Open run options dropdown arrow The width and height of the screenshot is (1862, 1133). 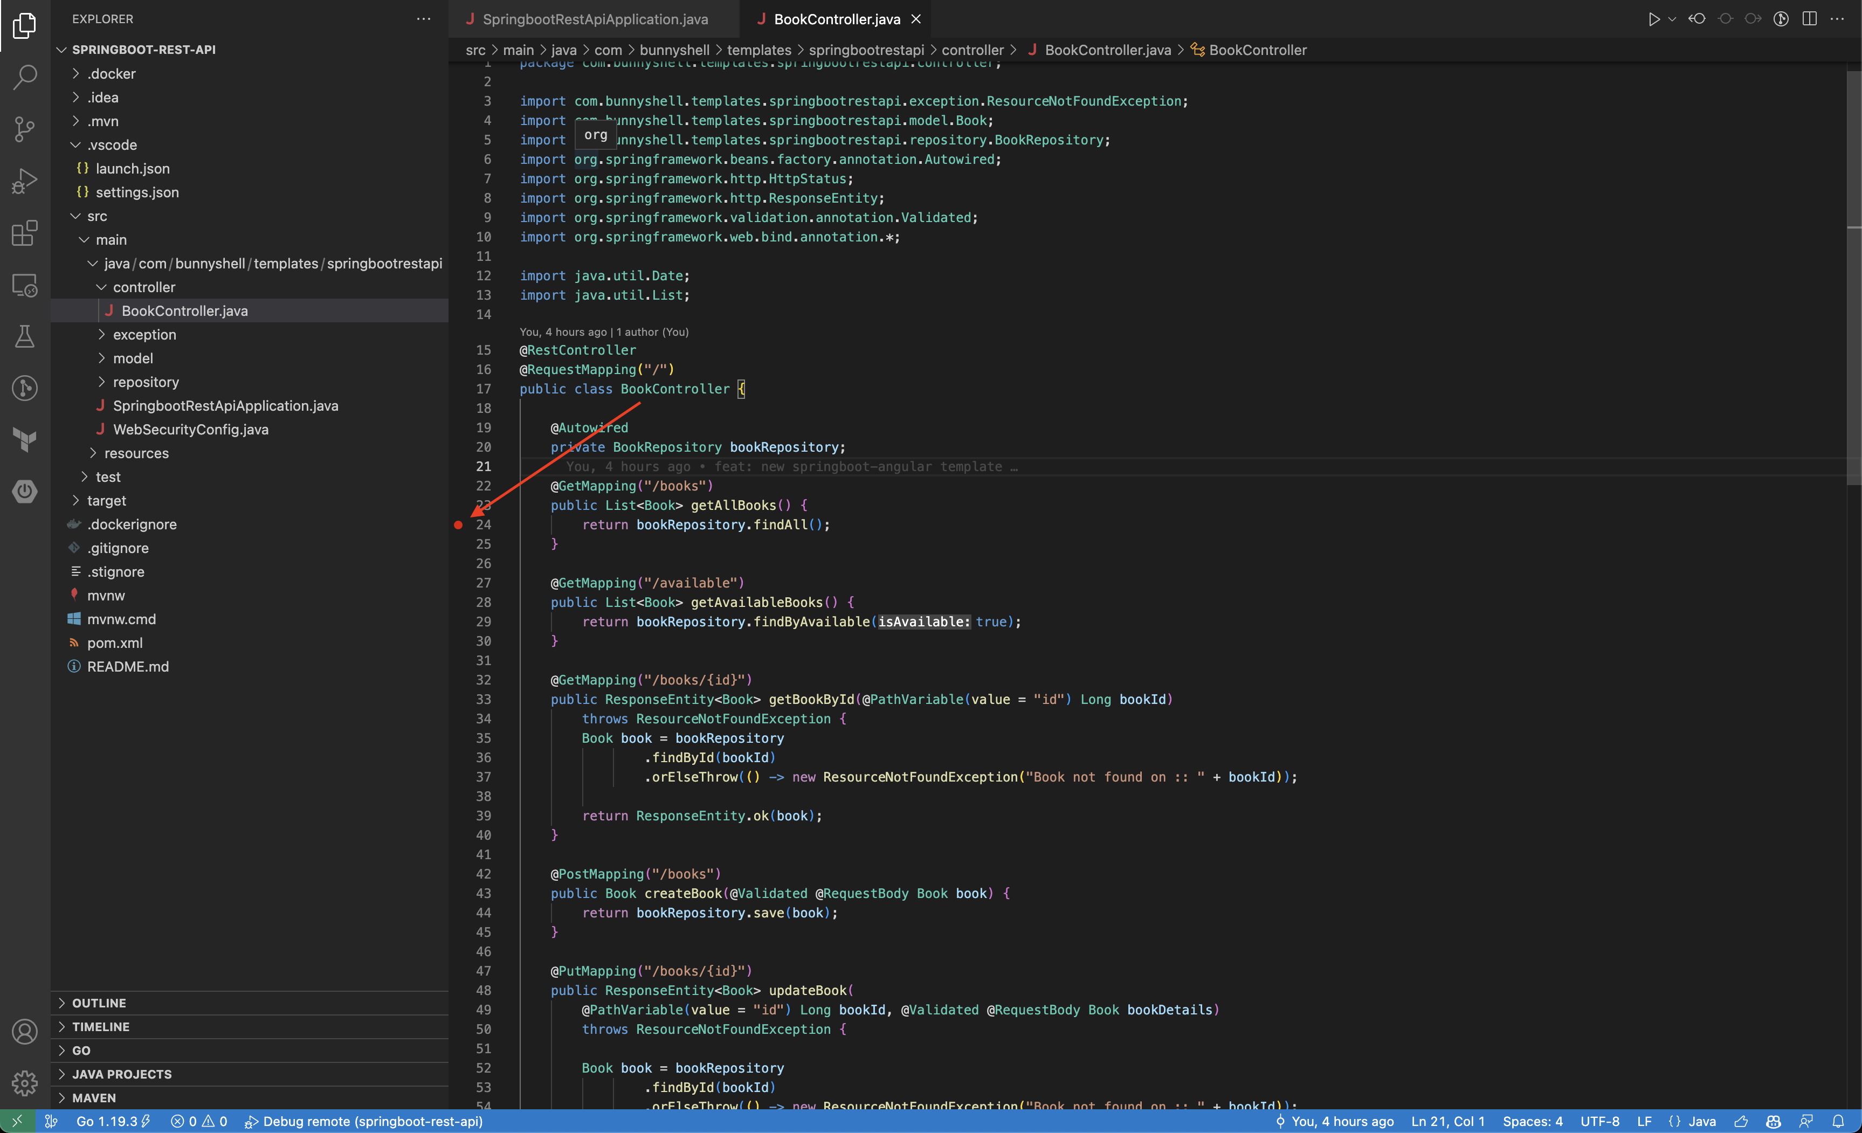(x=1672, y=19)
